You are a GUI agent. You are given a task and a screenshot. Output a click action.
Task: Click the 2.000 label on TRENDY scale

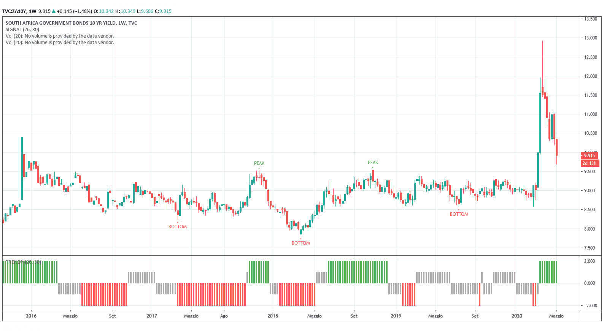coord(590,261)
